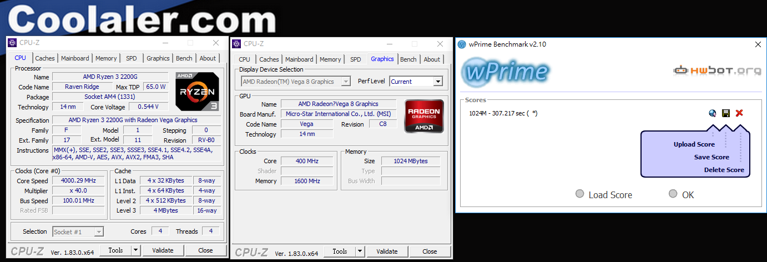This screenshot has height=262, width=767.
Task: Click the globe upload score icon in wPrime
Action: (713, 113)
